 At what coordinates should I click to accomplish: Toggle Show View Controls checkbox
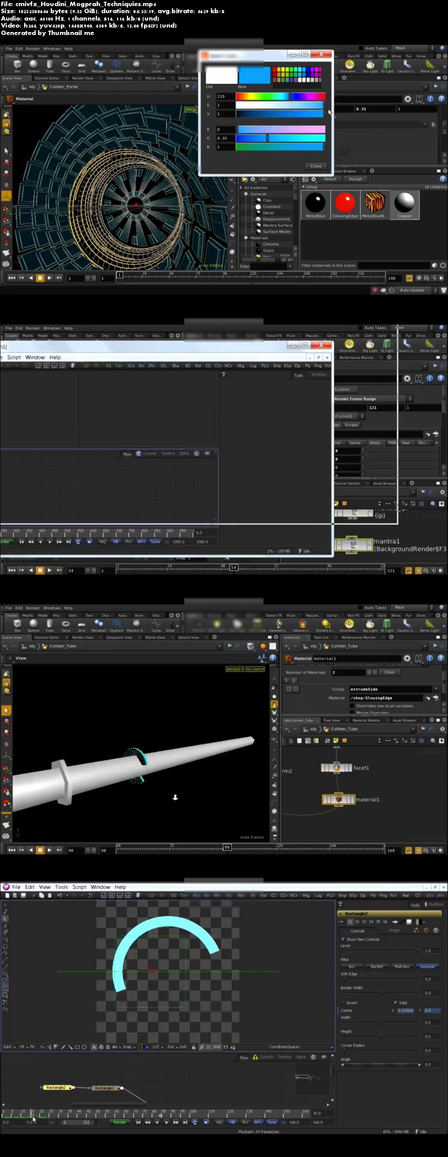[343, 939]
